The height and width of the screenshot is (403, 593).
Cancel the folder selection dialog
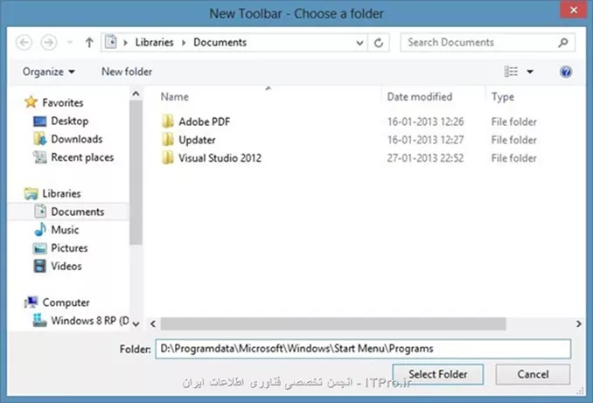[533, 374]
